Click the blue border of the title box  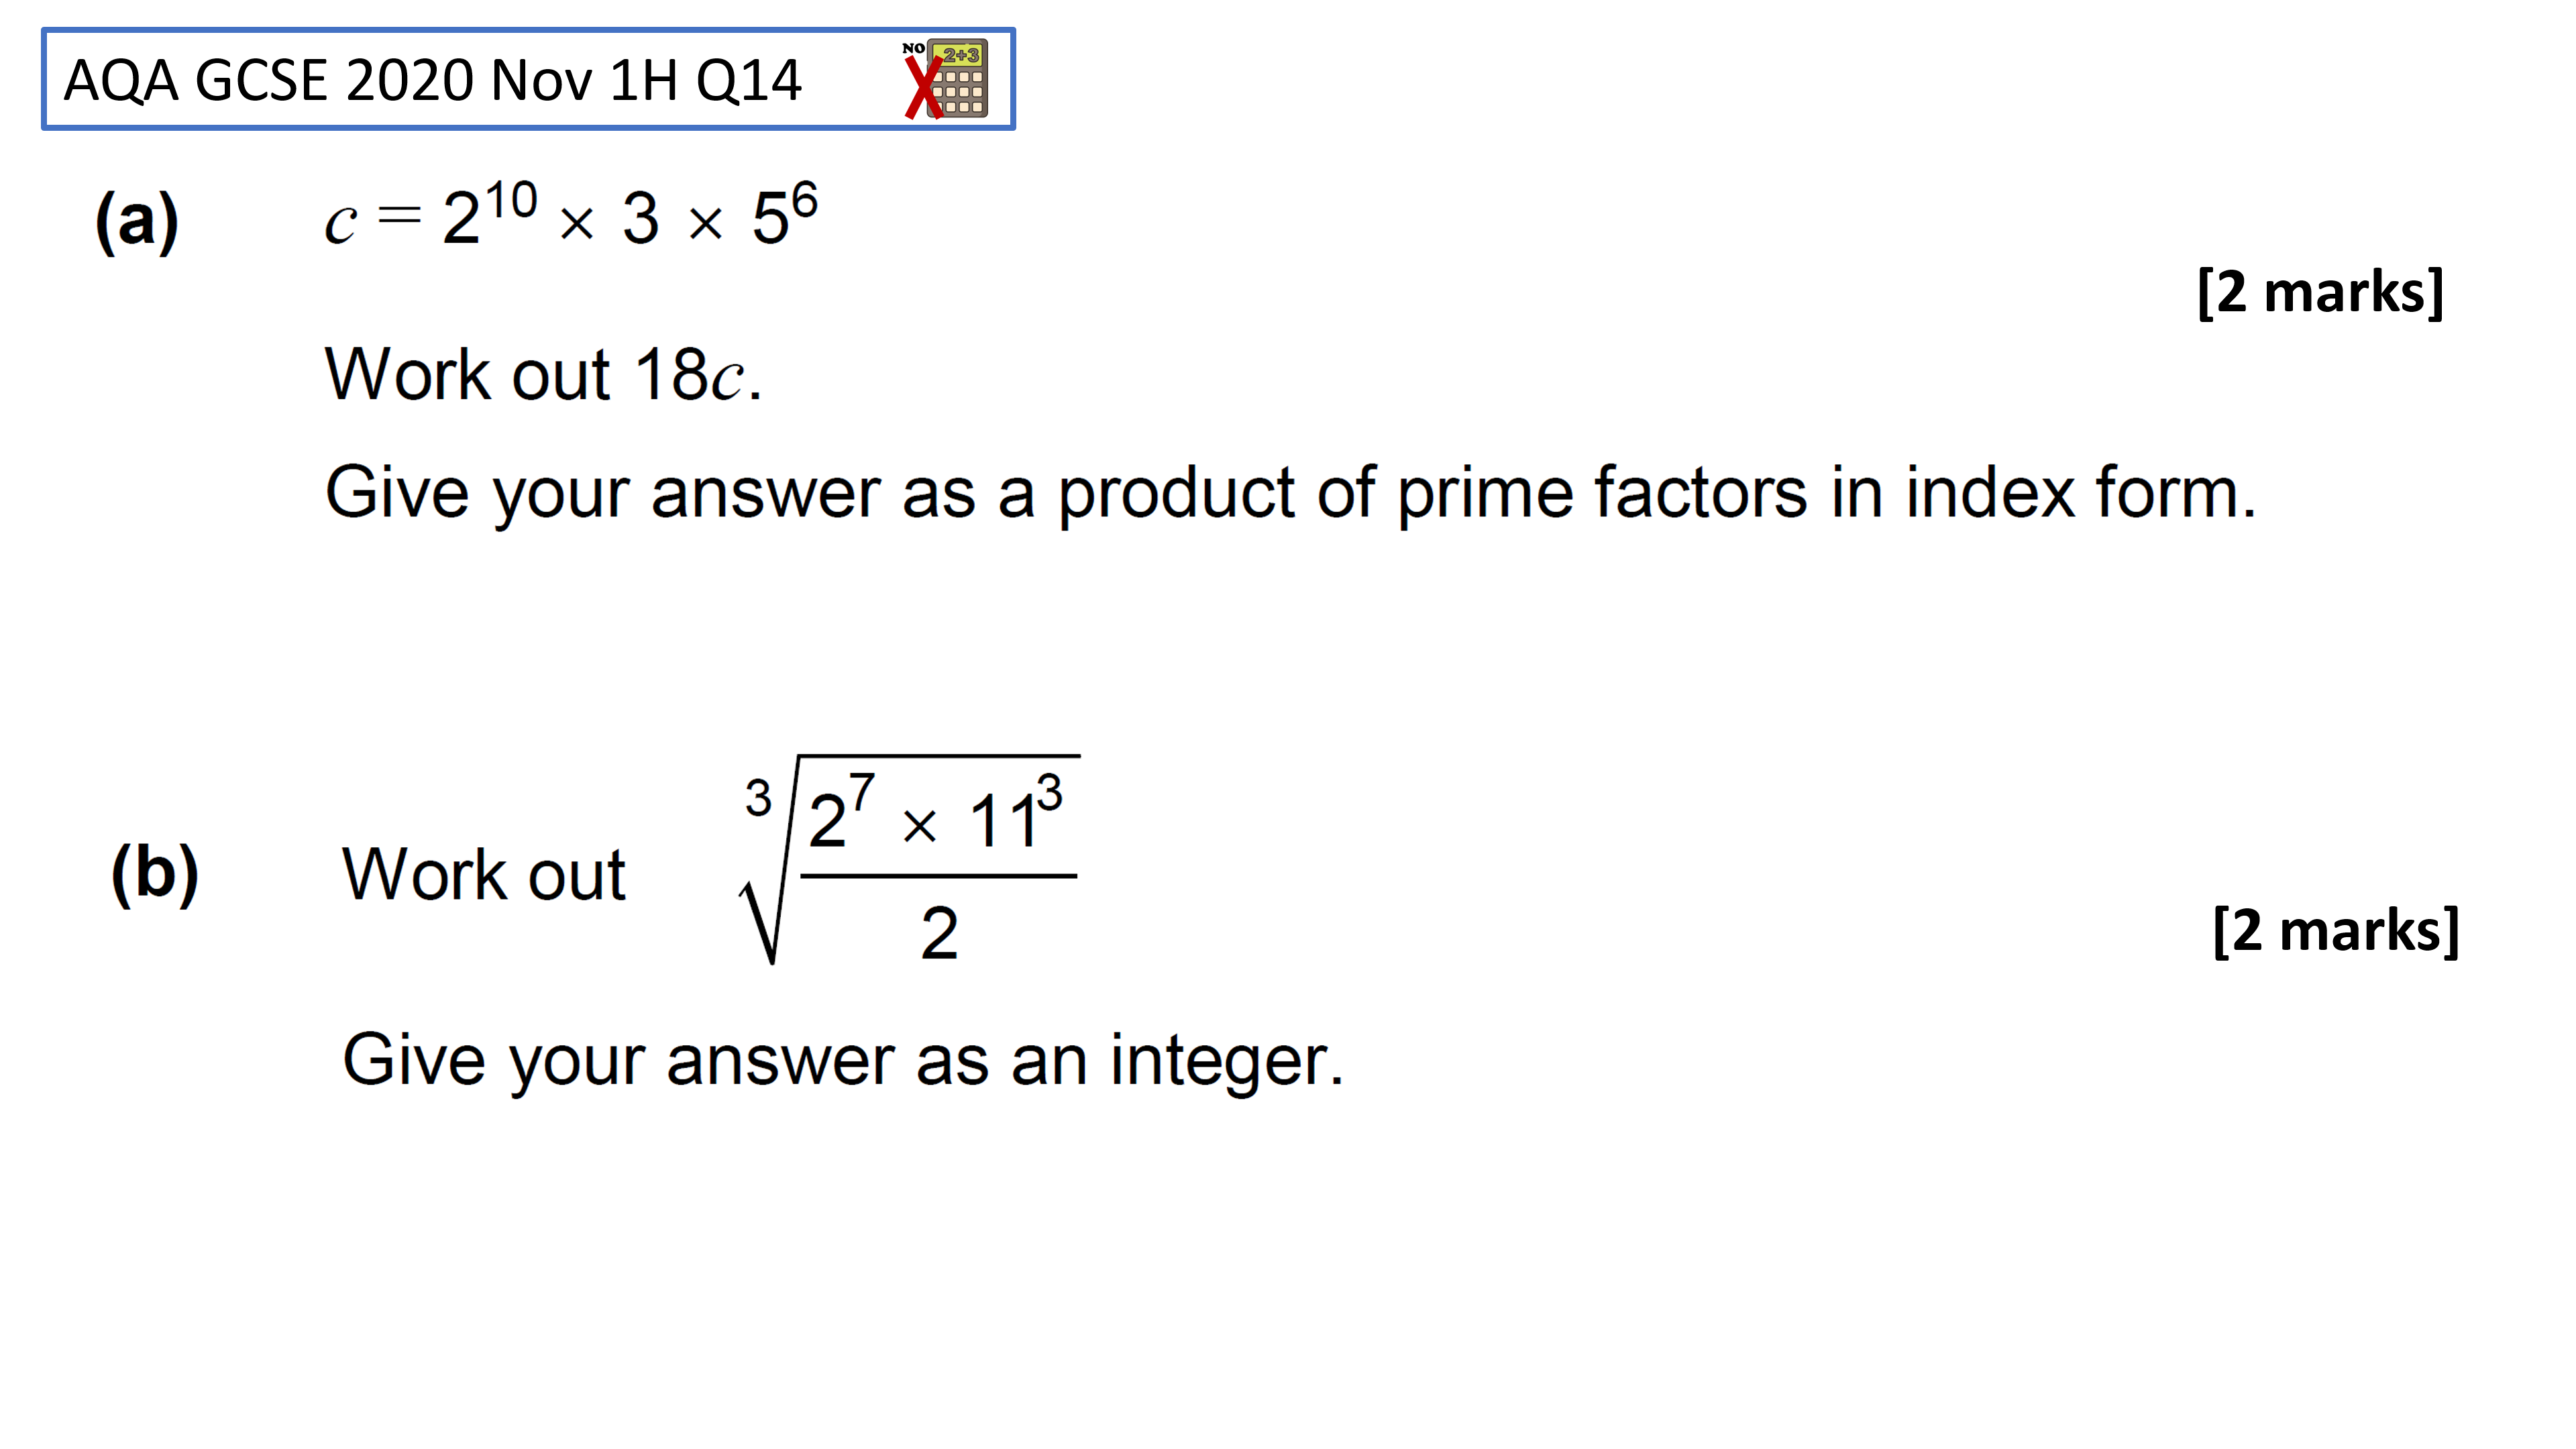tap(528, 30)
